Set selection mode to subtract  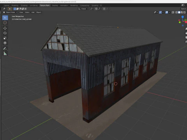[20, 9]
